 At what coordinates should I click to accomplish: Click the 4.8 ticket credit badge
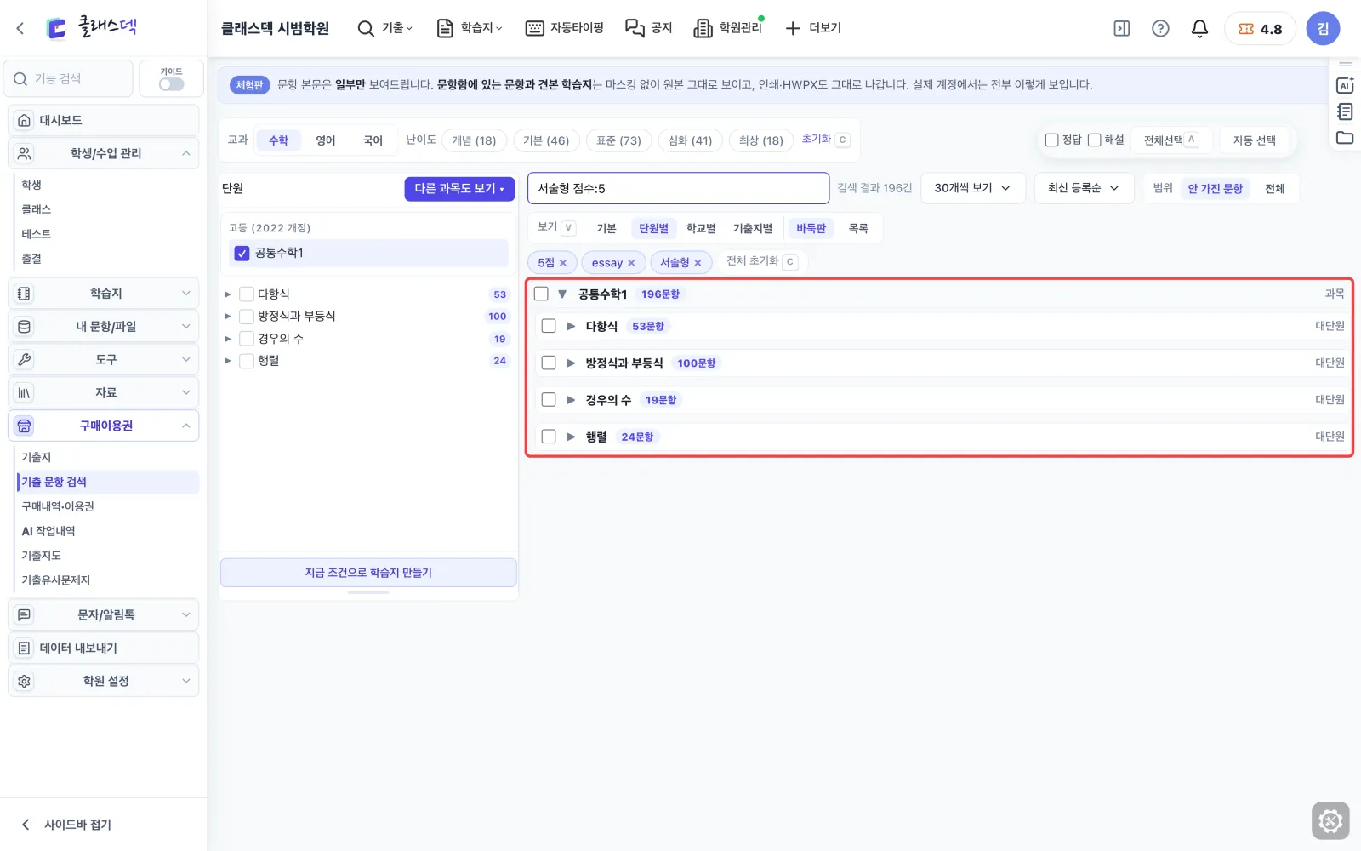1260,29
